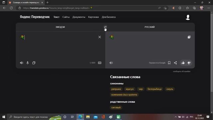
Task: Bookmark this translation
Action: coord(169,63)
